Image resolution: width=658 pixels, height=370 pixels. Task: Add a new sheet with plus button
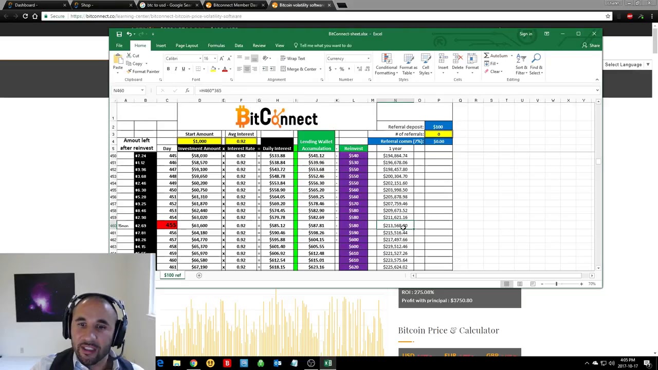tap(199, 275)
